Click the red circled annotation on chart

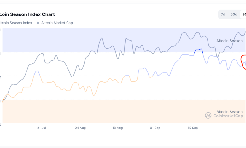tap(243, 61)
